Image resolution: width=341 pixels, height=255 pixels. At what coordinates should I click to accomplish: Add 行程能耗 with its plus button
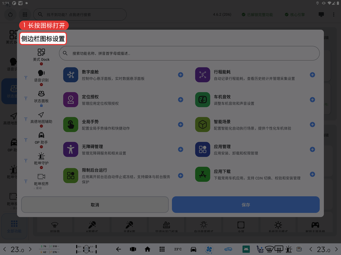(312, 75)
